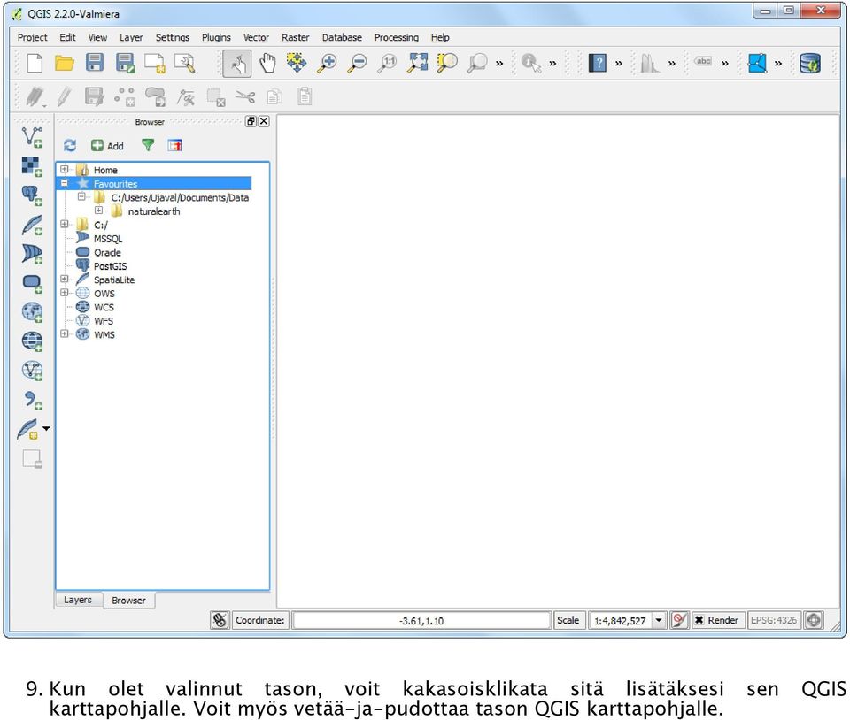The image size is (850, 720).
Task: Select Touch zoom and pan tool
Action: (x=237, y=64)
